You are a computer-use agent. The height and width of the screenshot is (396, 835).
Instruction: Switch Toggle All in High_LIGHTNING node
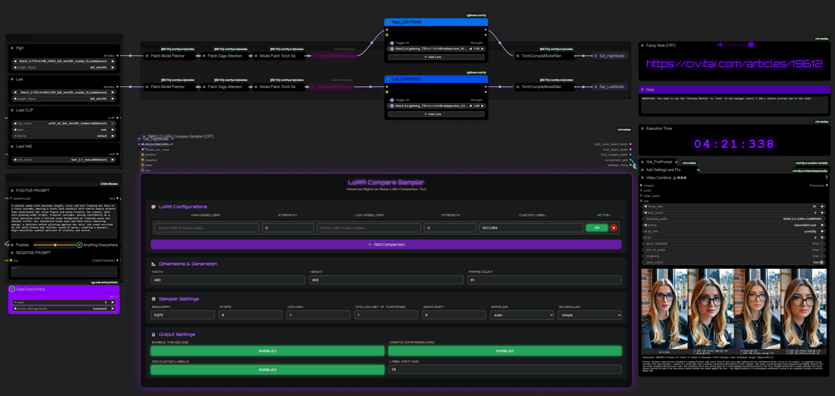point(392,43)
